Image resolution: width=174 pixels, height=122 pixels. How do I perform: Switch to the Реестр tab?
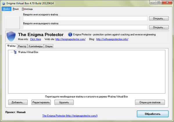tap(22, 46)
